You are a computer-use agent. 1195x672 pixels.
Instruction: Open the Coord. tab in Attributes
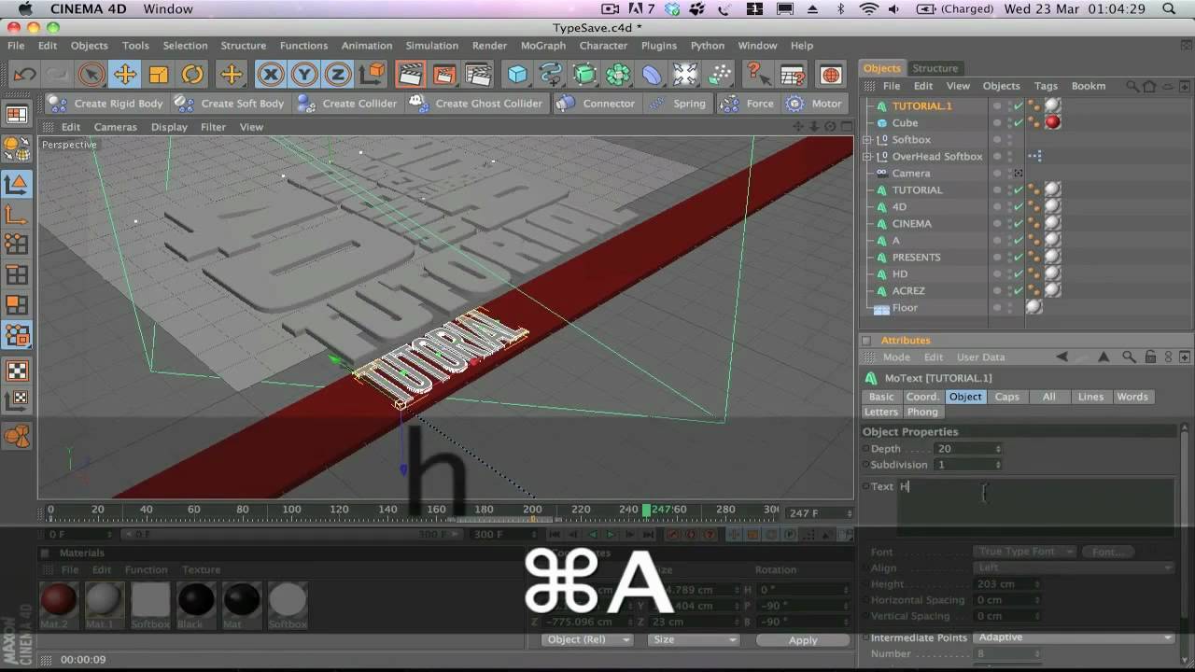(x=922, y=397)
